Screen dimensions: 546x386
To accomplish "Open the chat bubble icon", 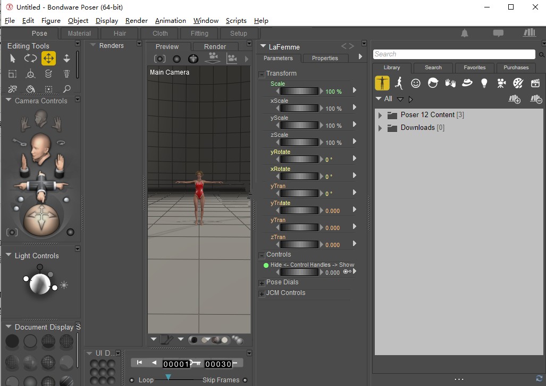I will pos(498,33).
